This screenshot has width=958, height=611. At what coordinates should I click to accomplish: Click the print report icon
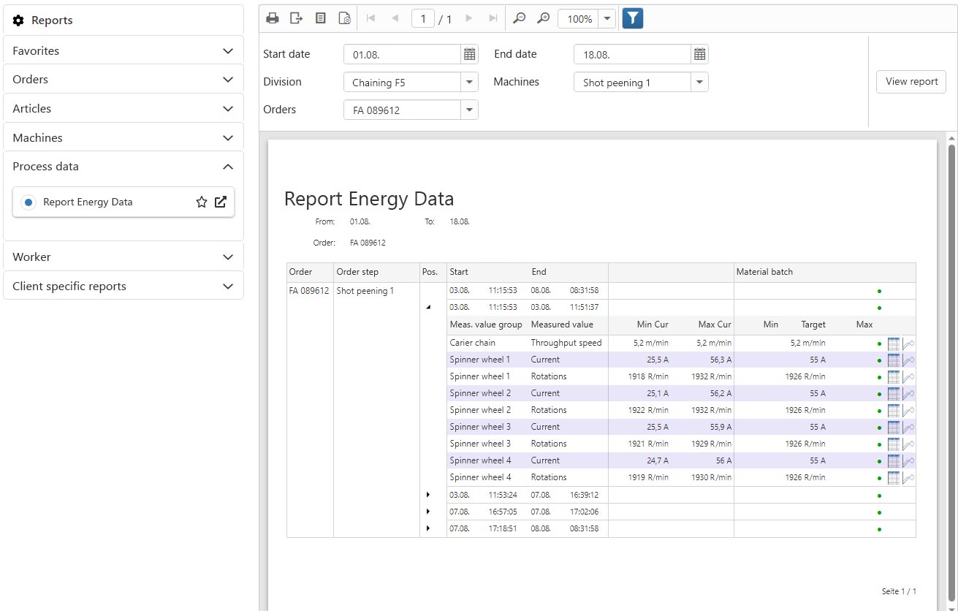coord(273,19)
